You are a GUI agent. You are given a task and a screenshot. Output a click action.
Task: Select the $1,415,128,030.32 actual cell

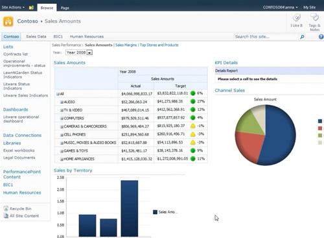point(136,159)
